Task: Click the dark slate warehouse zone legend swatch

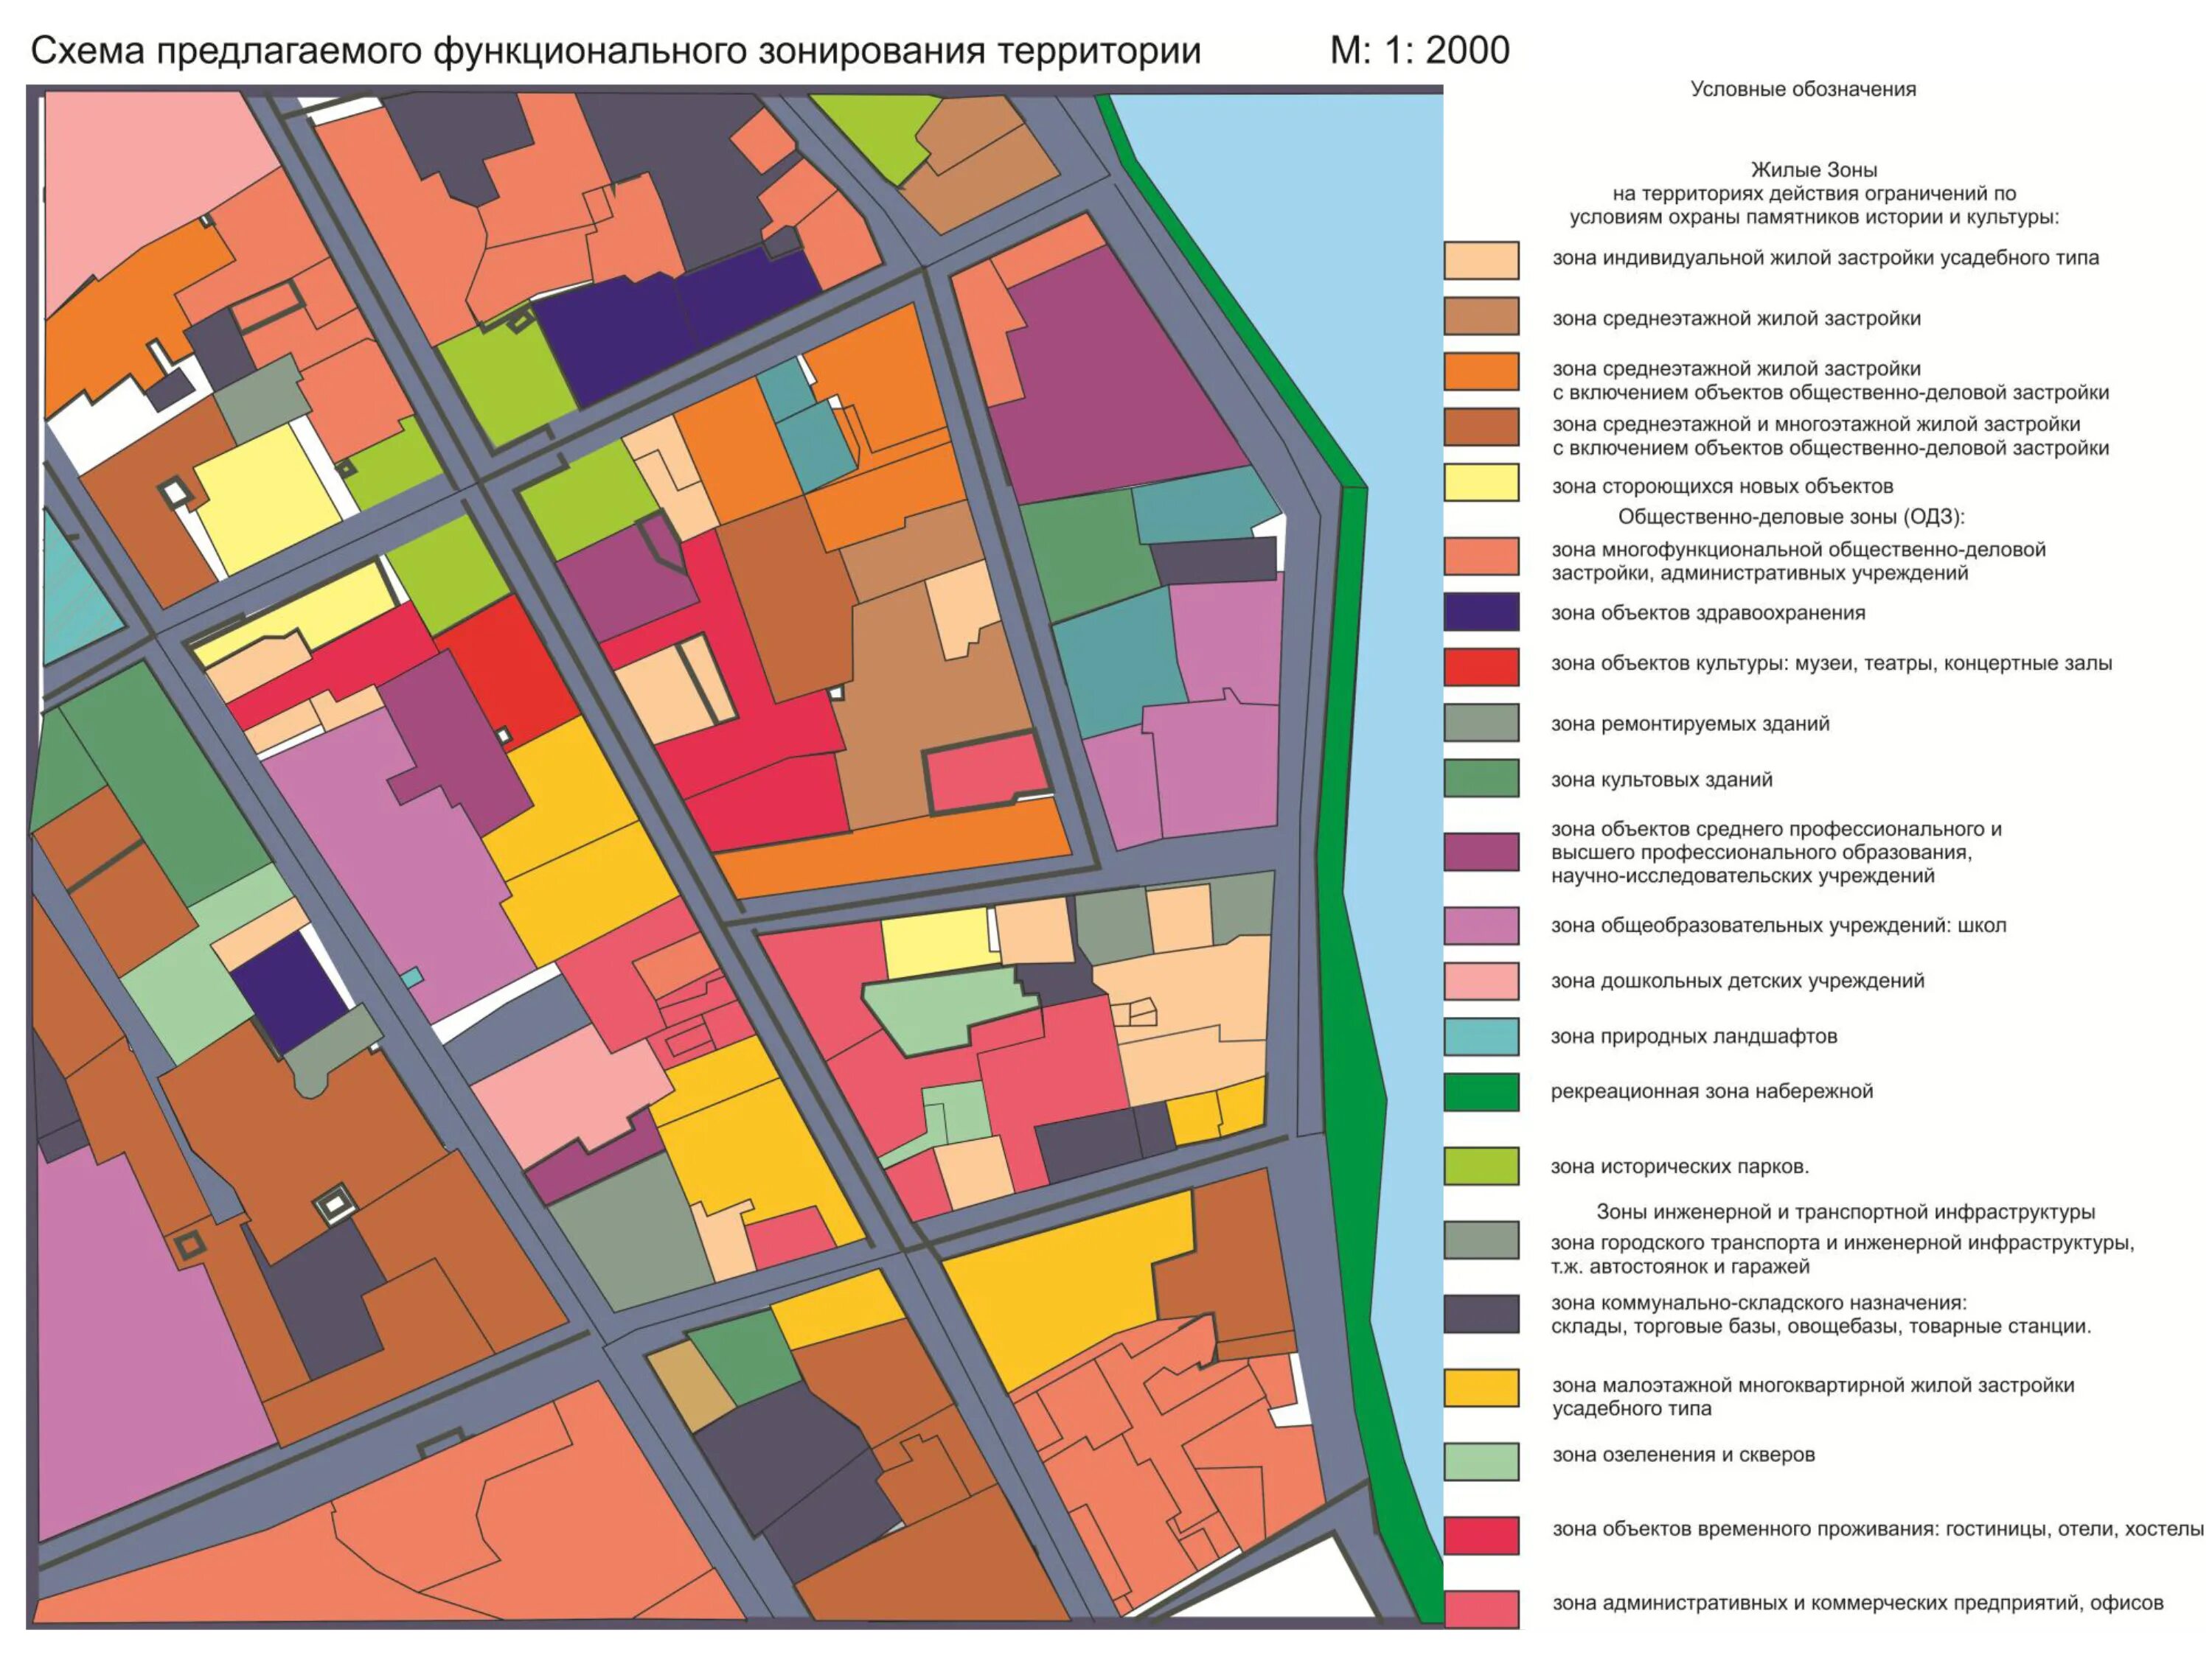Action: click(1481, 1314)
